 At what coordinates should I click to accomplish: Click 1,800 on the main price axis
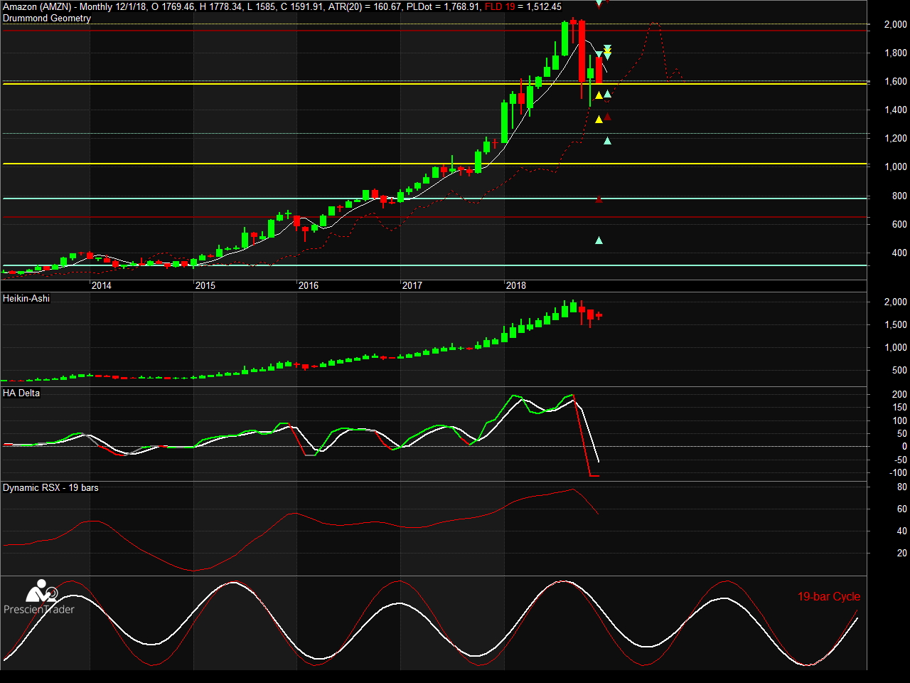[896, 53]
